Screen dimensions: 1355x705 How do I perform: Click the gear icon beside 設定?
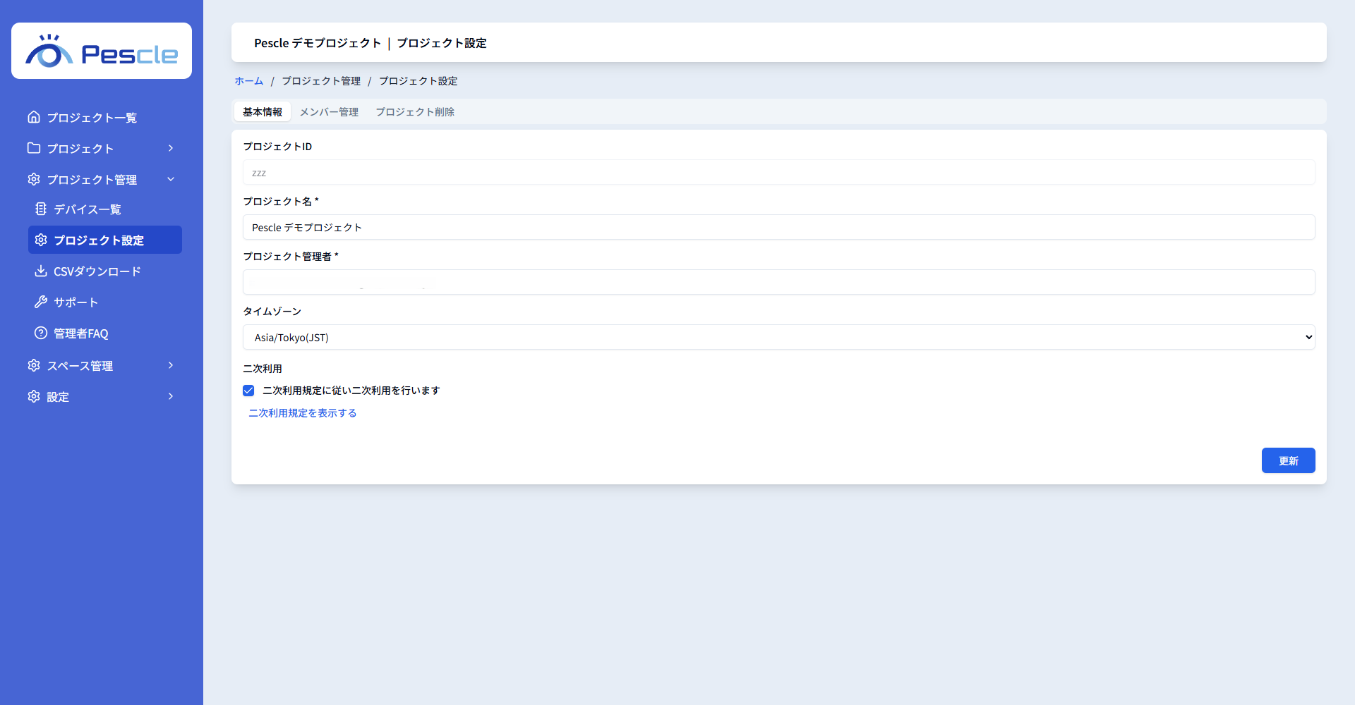[x=34, y=396]
